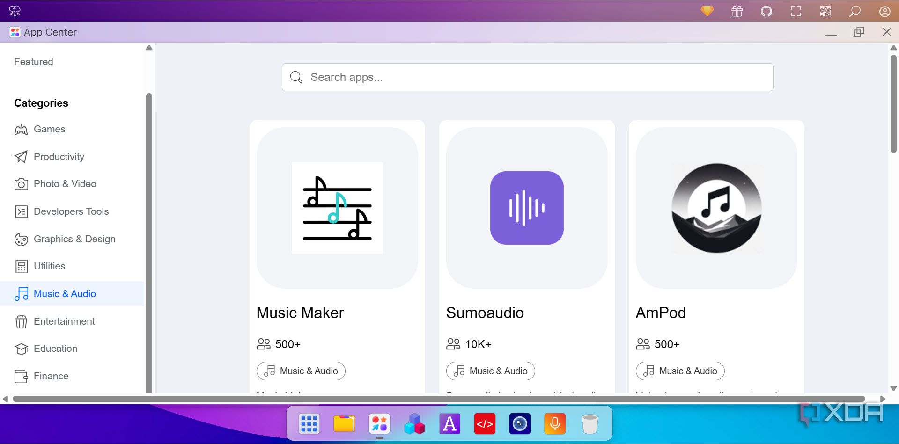The image size is (899, 444).
Task: Open the Sumoaudio app icon
Action: coord(527,208)
